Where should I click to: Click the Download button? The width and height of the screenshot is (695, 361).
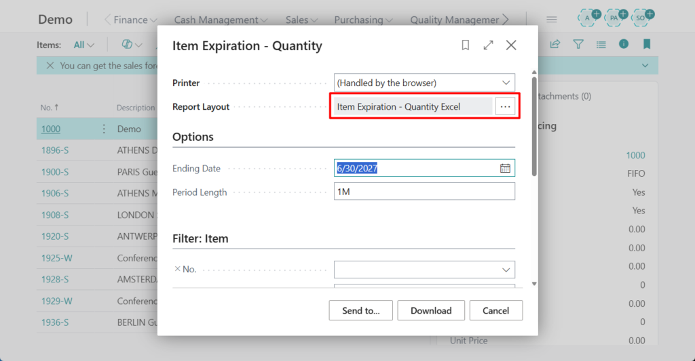(431, 310)
